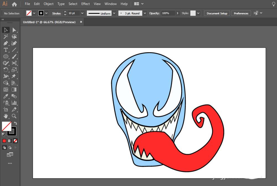Select the Zoom tool
Screen dimensions: 277x186
click(x=14, y=116)
